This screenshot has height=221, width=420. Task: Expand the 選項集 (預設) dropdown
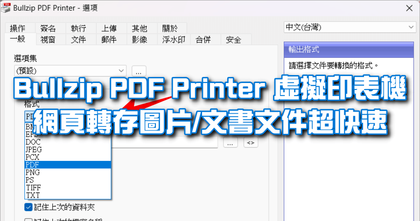[x=70, y=70]
